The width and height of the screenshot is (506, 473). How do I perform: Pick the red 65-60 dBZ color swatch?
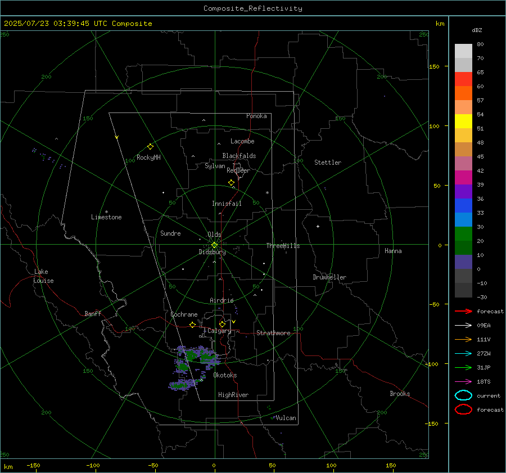pyautogui.click(x=463, y=79)
